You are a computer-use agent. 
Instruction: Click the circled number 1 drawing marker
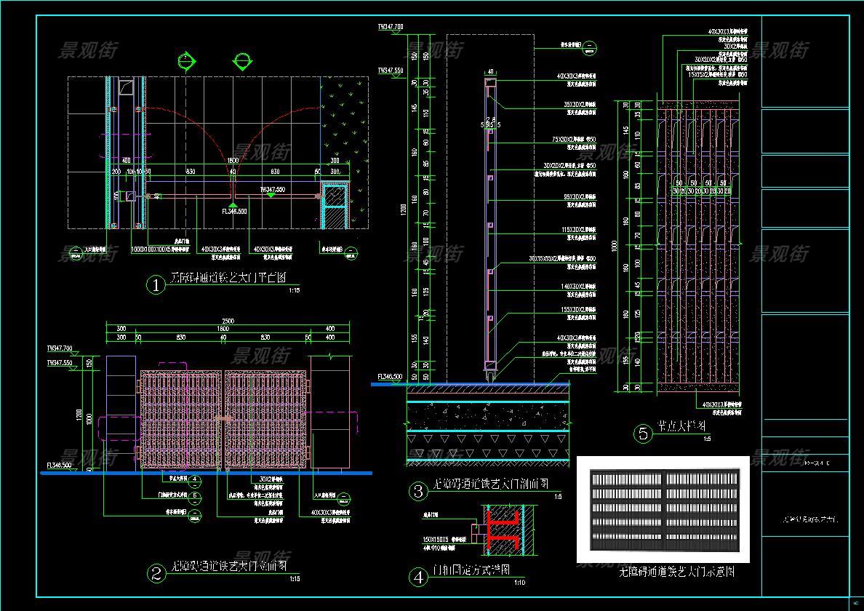(156, 285)
